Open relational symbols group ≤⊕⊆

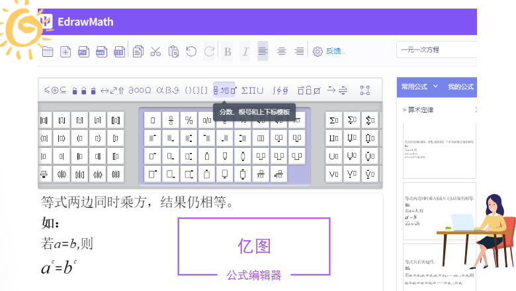click(x=56, y=90)
